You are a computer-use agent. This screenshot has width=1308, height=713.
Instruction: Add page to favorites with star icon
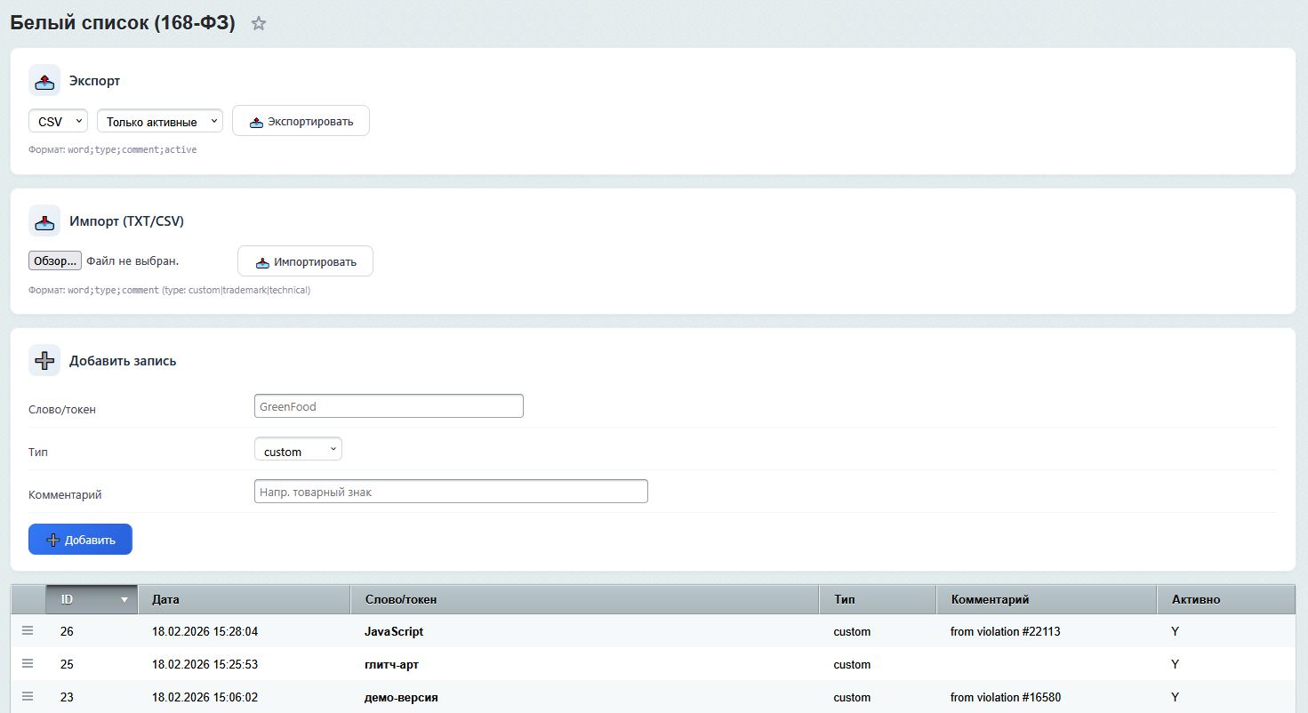[259, 24]
